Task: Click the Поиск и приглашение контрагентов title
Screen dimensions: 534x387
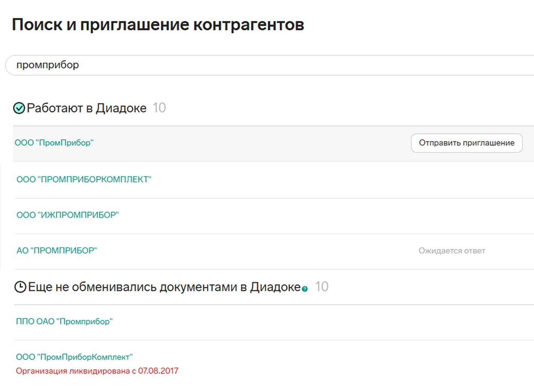Action: click(x=158, y=25)
